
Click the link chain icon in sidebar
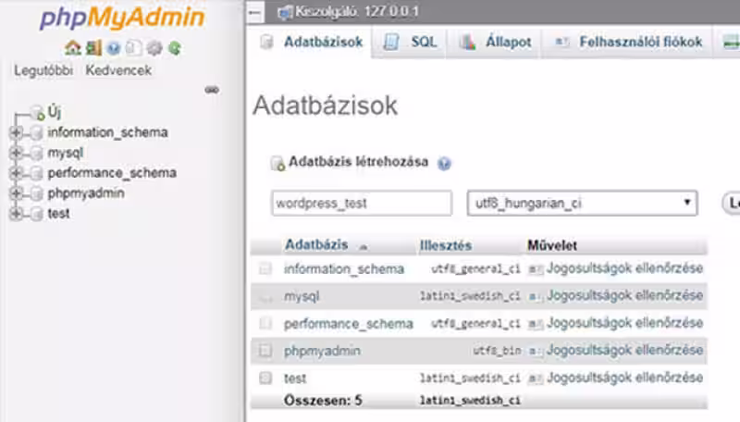[x=212, y=90]
